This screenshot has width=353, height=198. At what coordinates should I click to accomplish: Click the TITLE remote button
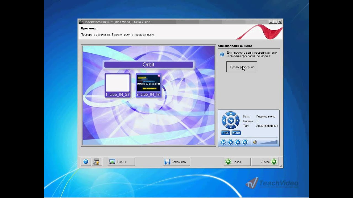coord(225,133)
